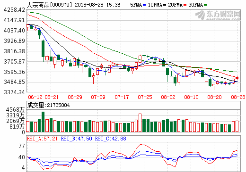Click the eastmoney watermark logo

pos(218,16)
